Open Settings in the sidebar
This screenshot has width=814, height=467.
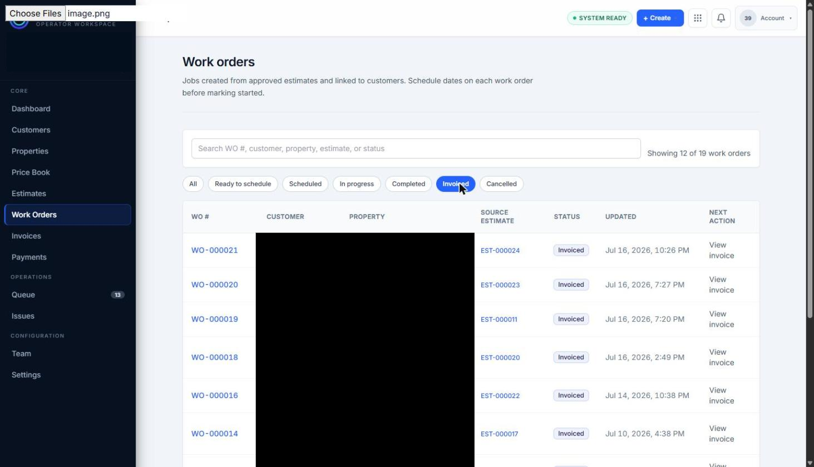tap(67, 375)
